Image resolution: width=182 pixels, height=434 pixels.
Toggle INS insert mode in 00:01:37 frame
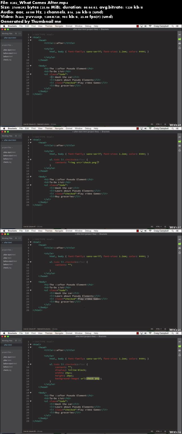tap(152, 227)
